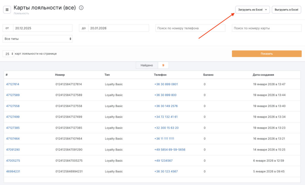Image resolution: width=305 pixels, height=185 pixels.
Task: Open loyalty card 47091290
Action: click(x=13, y=150)
